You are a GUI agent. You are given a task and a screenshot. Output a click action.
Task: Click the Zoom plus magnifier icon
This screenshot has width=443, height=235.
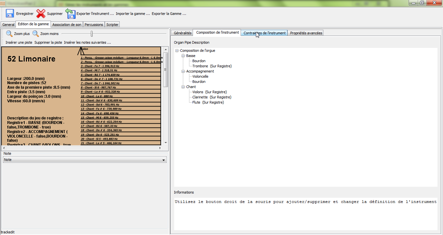tap(9, 34)
